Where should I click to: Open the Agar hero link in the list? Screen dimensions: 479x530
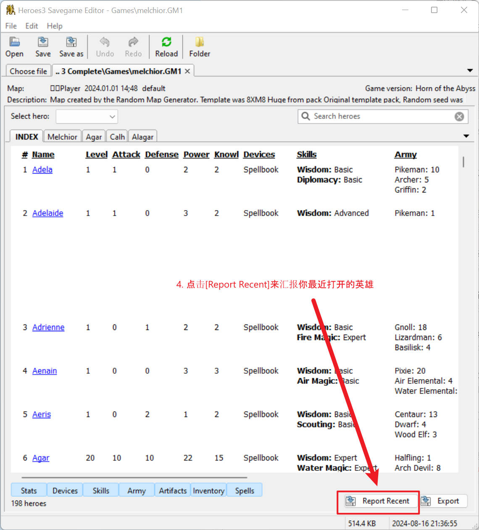coord(41,458)
